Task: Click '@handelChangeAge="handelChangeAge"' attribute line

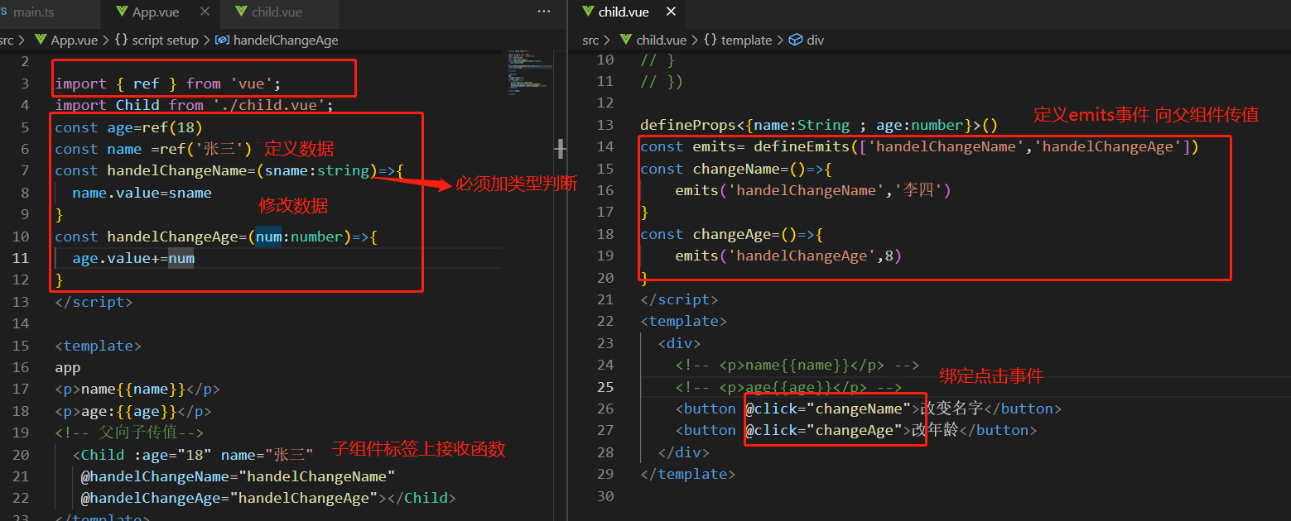Action: [268, 498]
